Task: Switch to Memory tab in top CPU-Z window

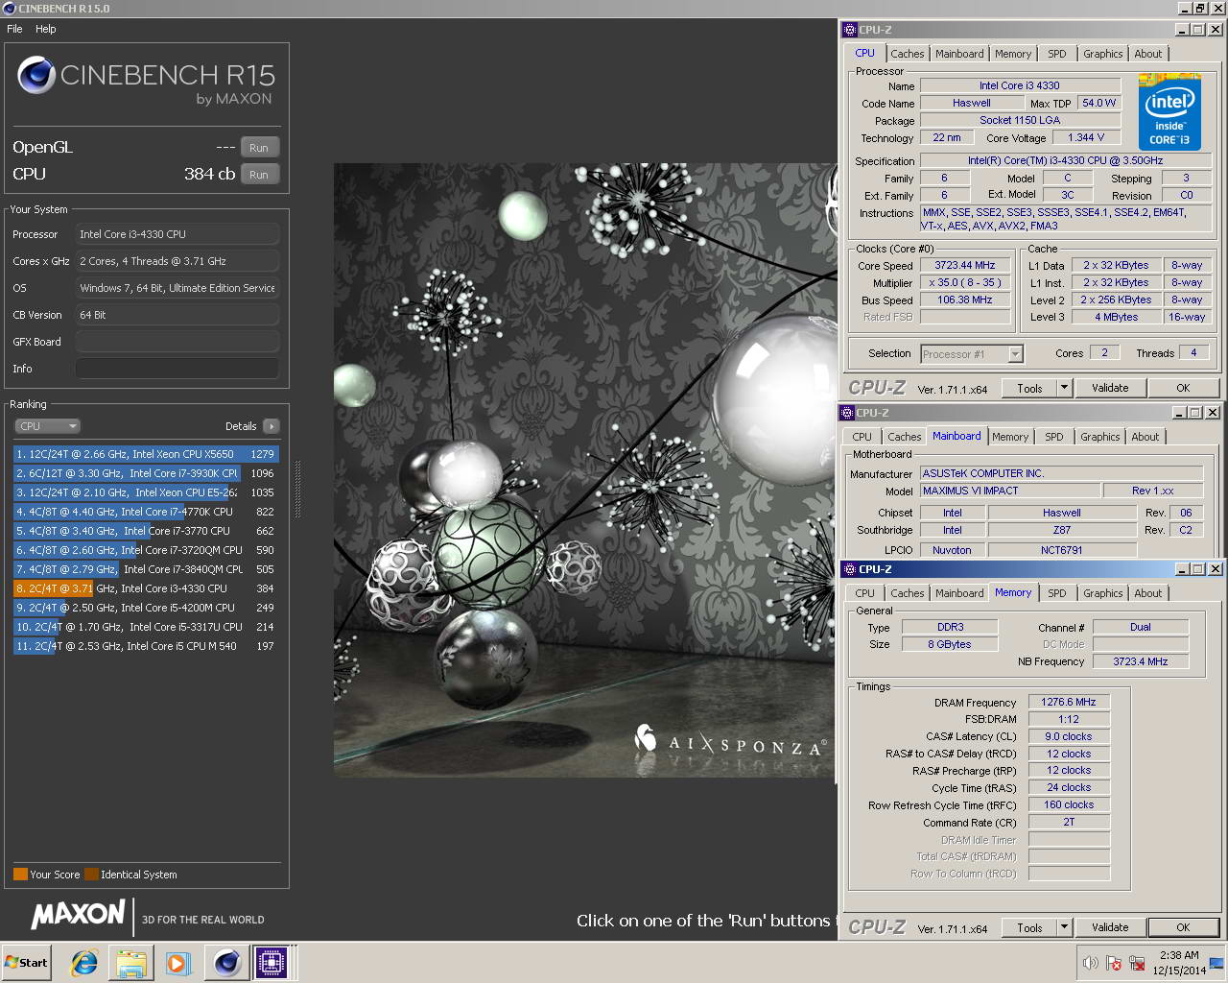Action: (1013, 54)
